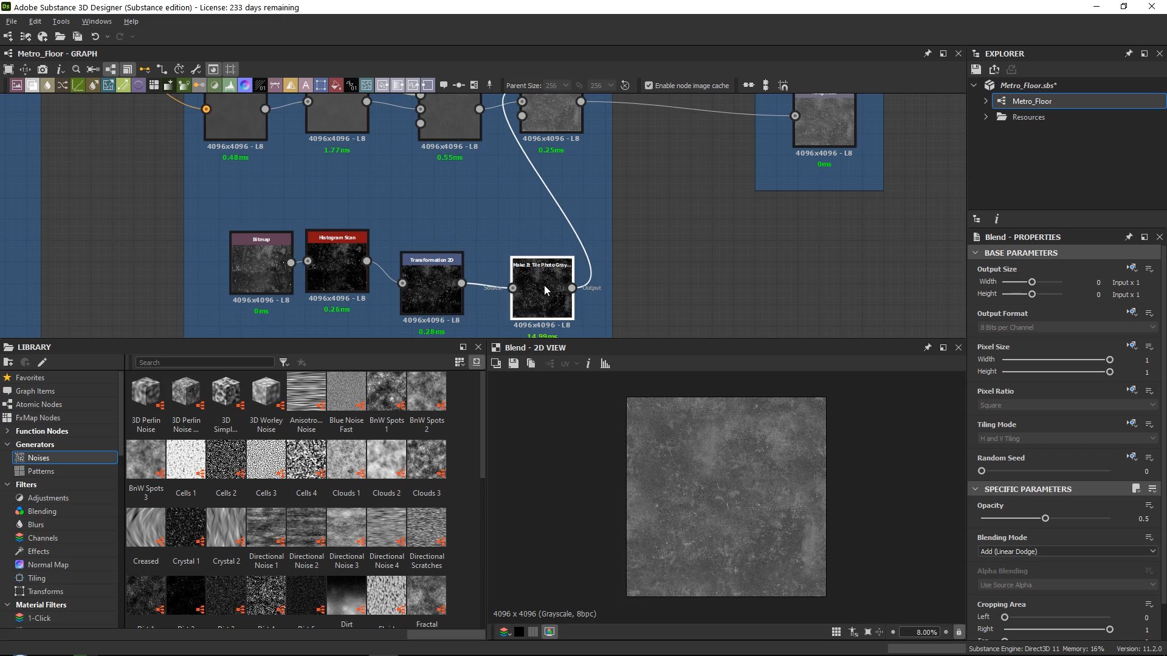Click the Normal node rainbow circle icon
Image resolution: width=1167 pixels, height=656 pixels.
pyautogui.click(x=245, y=85)
